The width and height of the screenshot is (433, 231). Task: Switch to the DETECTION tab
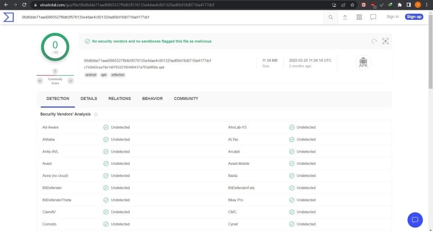click(x=58, y=99)
